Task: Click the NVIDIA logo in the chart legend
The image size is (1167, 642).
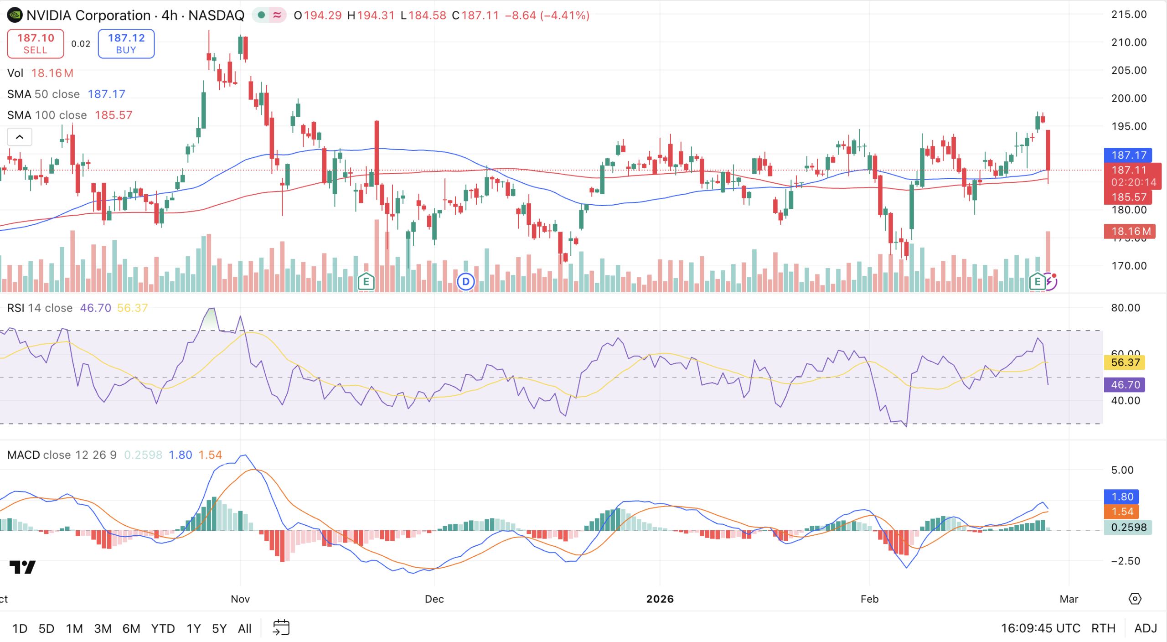Action: click(15, 15)
